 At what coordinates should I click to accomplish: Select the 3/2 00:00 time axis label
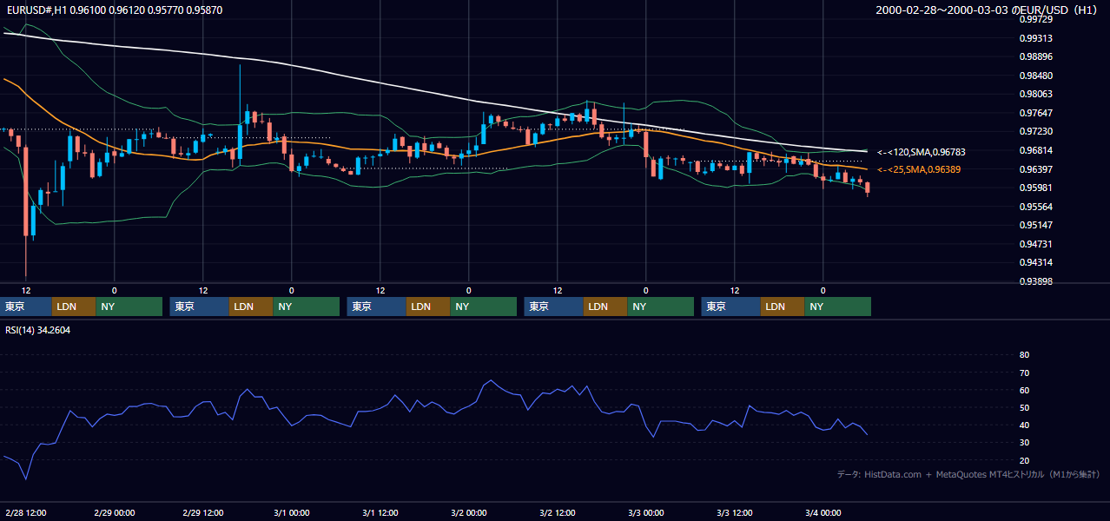coord(468,513)
